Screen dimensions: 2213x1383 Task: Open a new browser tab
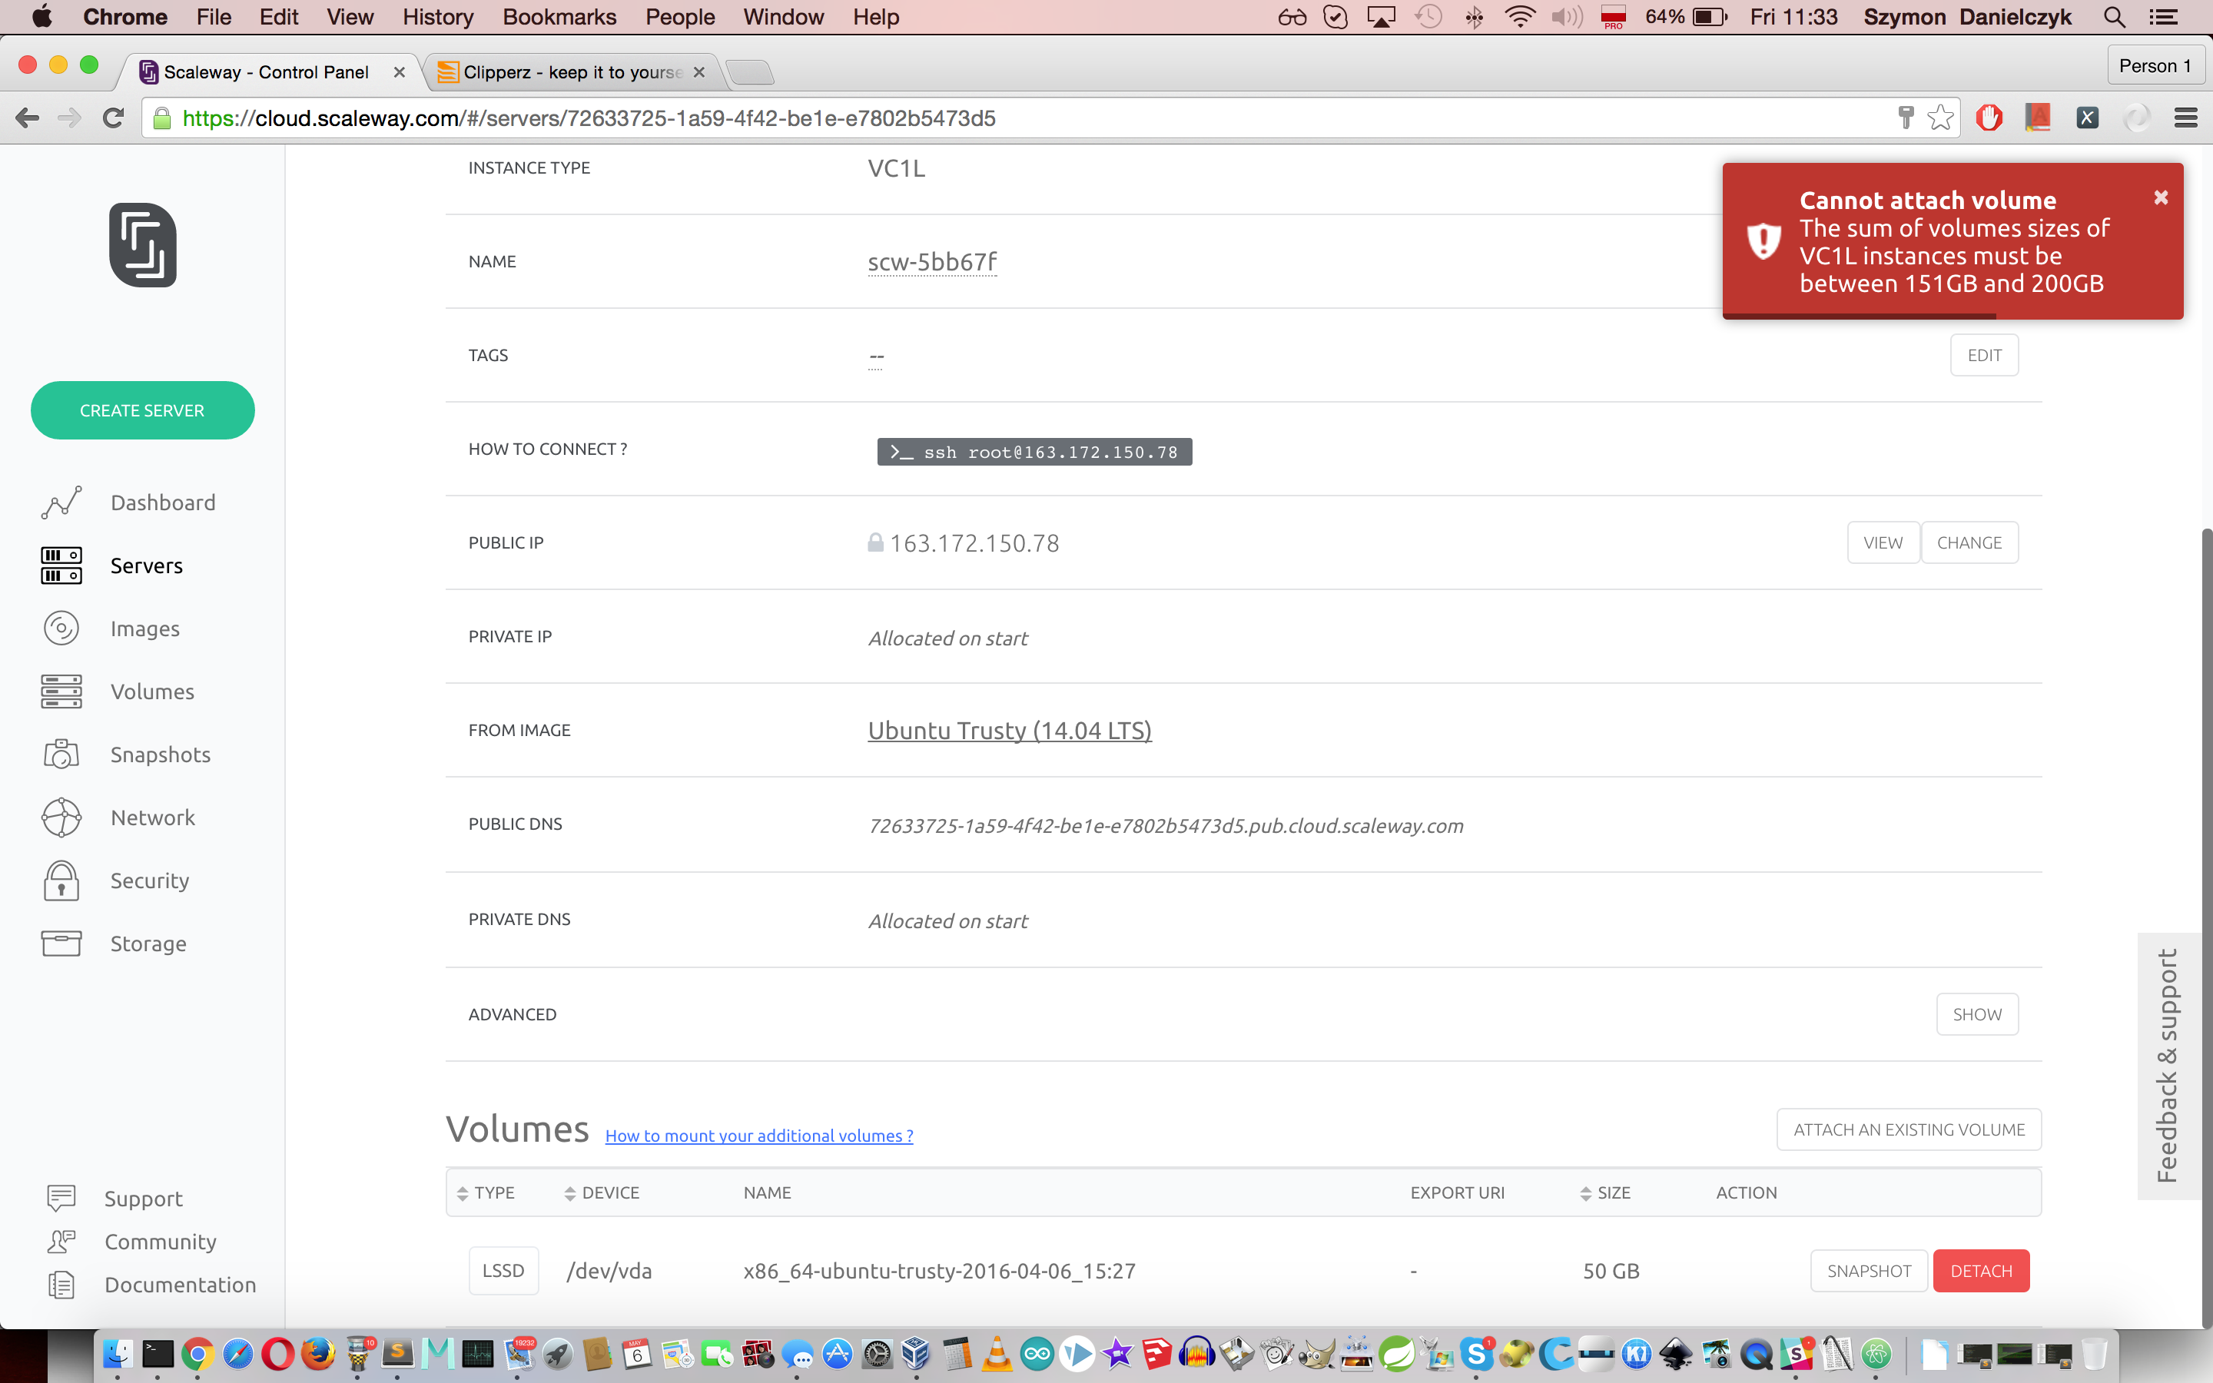coord(751,72)
